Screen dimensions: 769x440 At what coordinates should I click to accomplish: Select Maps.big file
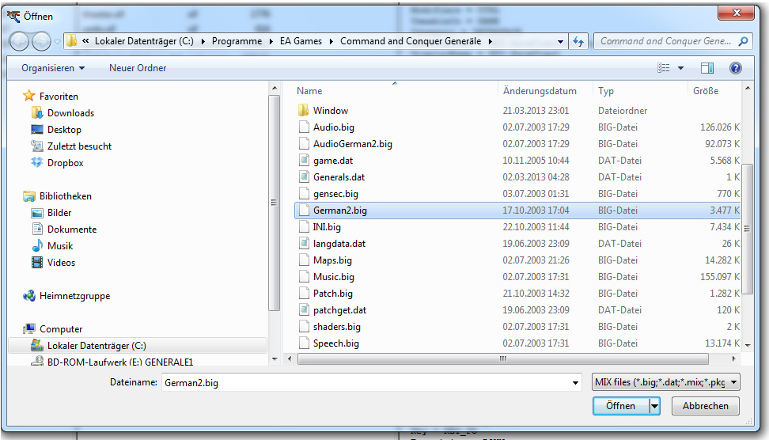(x=332, y=260)
